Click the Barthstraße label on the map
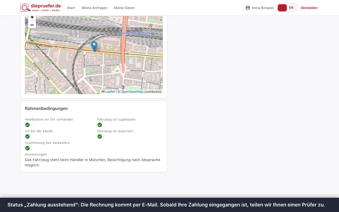The image size is (339, 212). click(85, 61)
